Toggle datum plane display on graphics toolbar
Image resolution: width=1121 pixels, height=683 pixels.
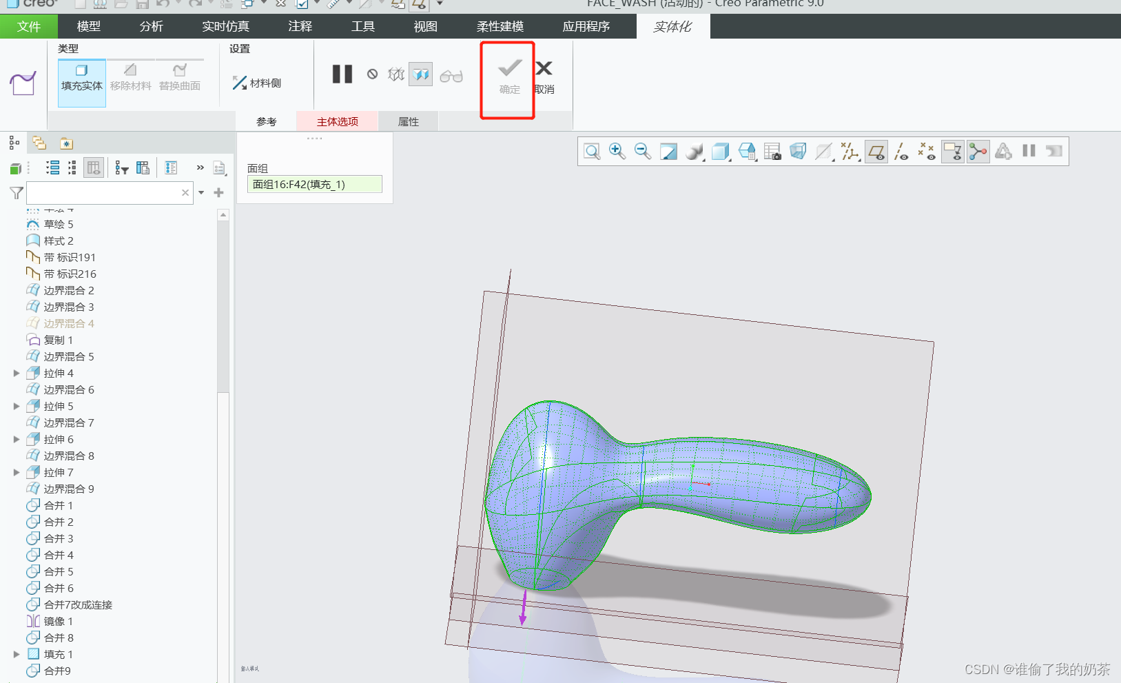(876, 151)
